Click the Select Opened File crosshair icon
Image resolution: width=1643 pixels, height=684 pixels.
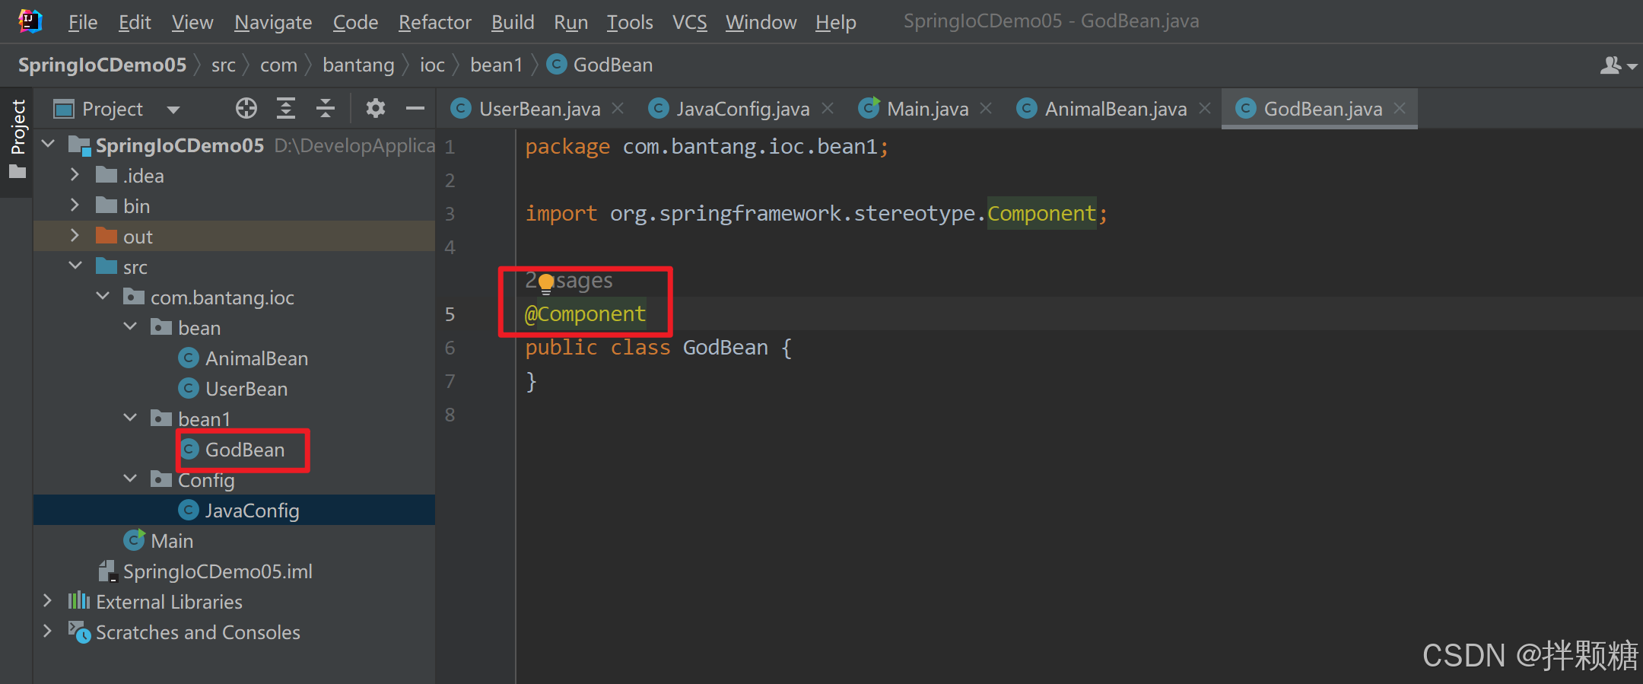[x=246, y=109]
